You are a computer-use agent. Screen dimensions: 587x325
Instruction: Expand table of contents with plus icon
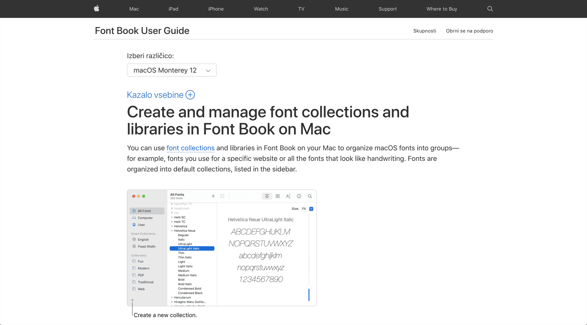pos(190,95)
